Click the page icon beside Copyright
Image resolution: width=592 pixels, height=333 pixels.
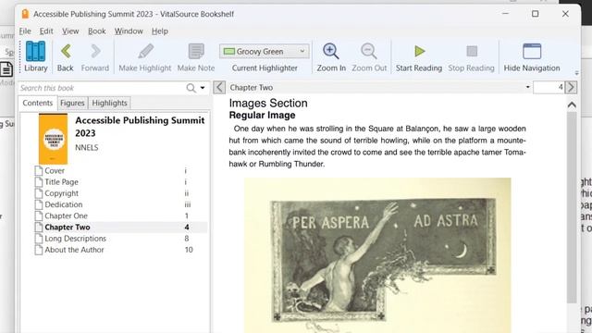point(39,193)
